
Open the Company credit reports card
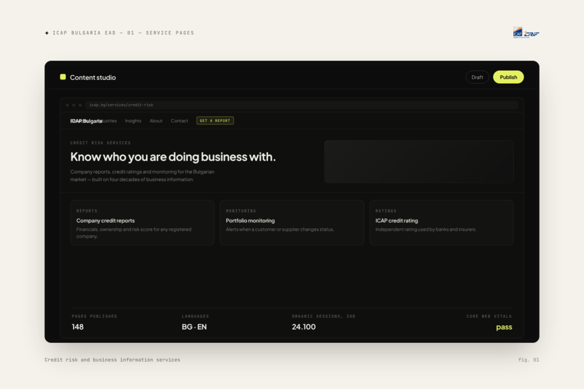click(142, 222)
